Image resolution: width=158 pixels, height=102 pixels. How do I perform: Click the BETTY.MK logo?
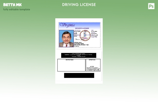pos(12,5)
